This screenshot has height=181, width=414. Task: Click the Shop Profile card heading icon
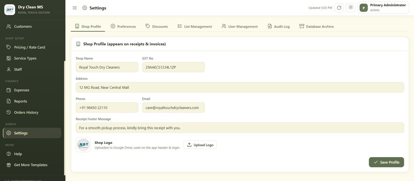(78, 44)
